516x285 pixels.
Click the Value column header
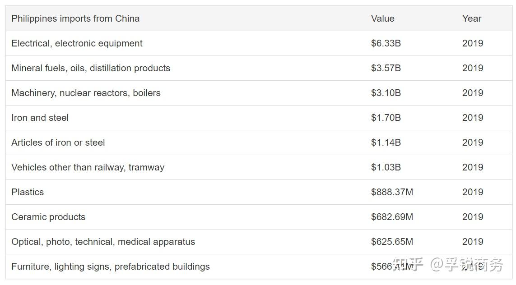click(x=382, y=18)
